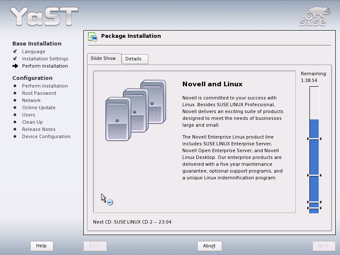Click paragraph starting "The Novell Enterprise Linux"

[x=232, y=157]
